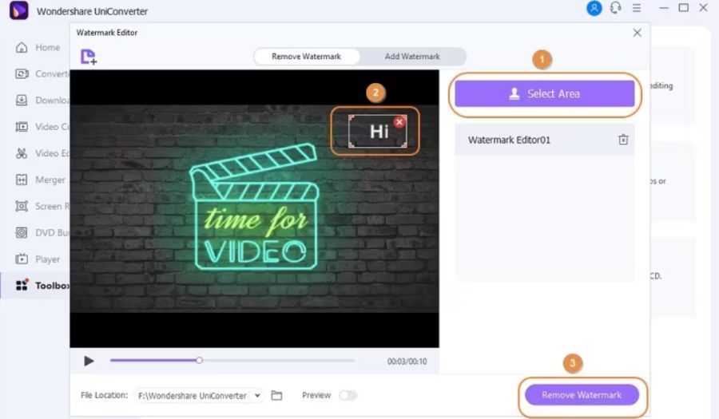Play the video preview
This screenshot has width=719, height=419.
point(89,362)
